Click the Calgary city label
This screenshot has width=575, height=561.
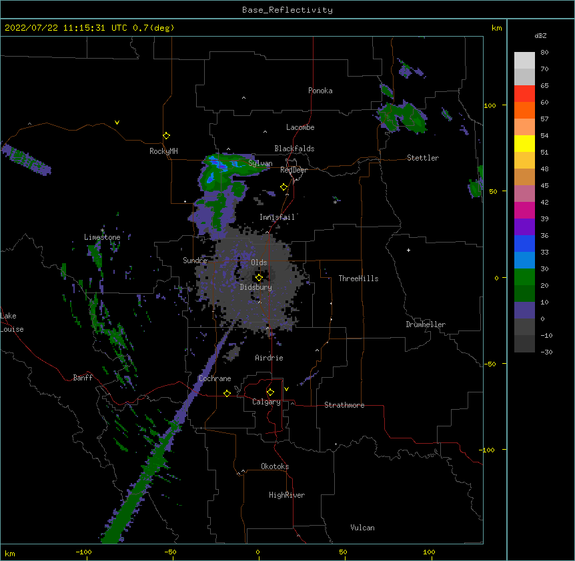pos(266,402)
